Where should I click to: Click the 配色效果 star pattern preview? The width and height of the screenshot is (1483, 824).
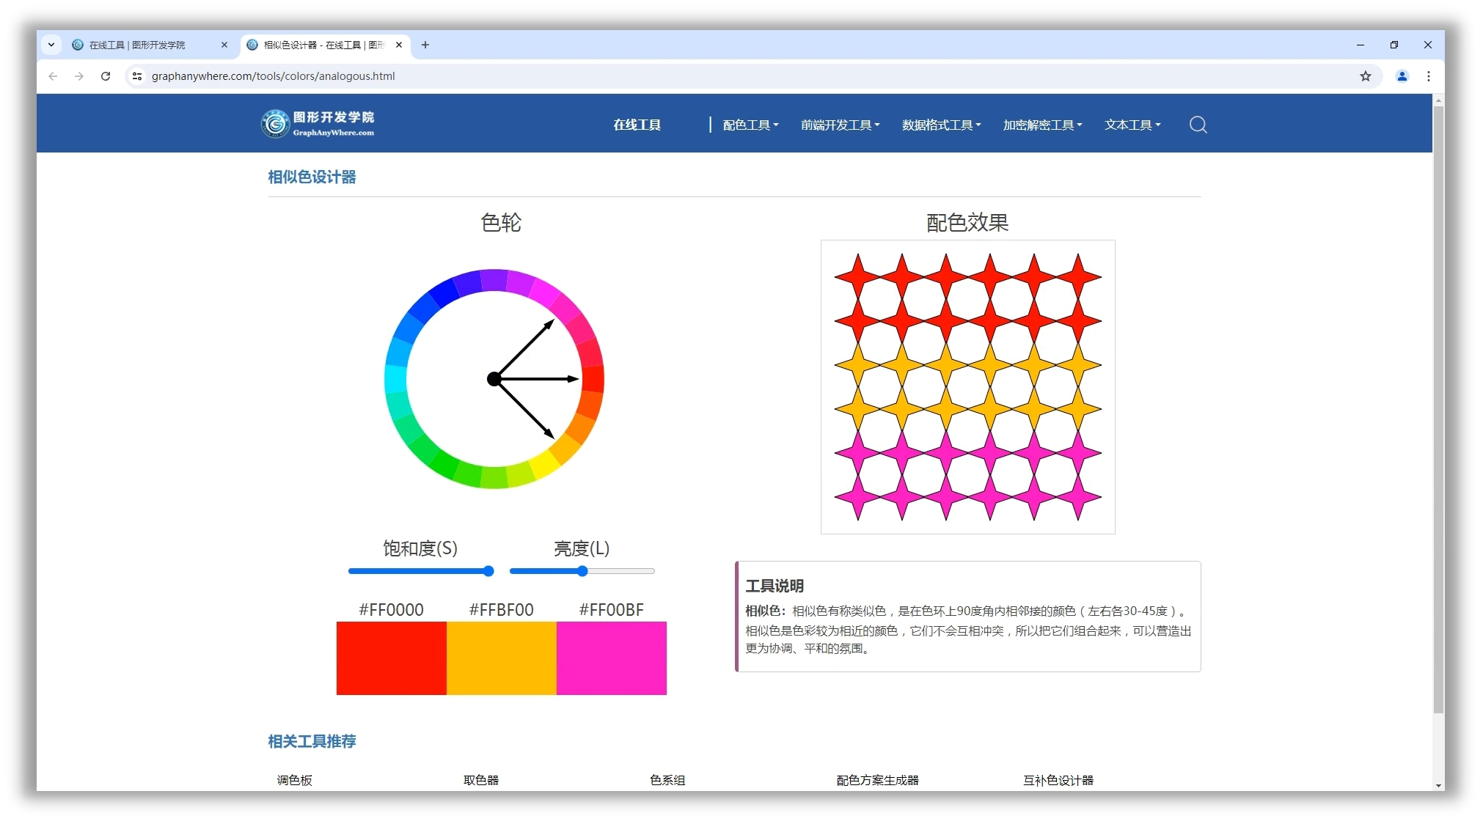(967, 387)
